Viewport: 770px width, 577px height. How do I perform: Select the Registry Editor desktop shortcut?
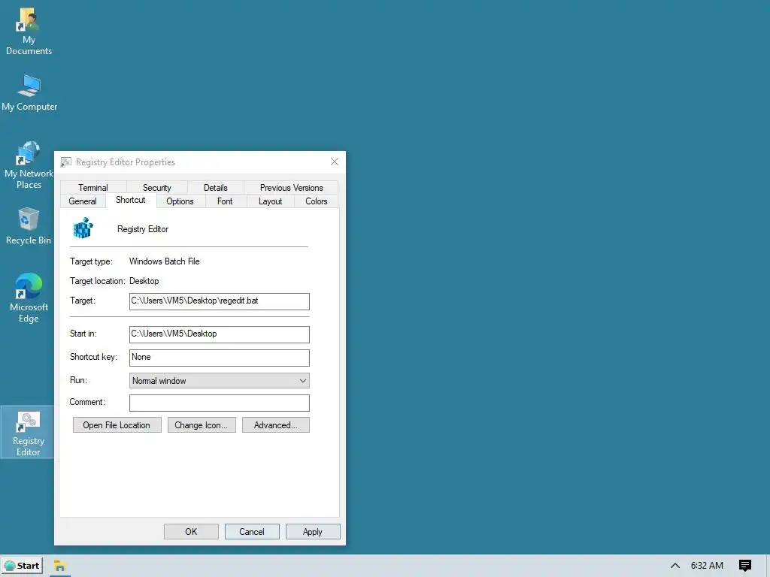pos(28,433)
